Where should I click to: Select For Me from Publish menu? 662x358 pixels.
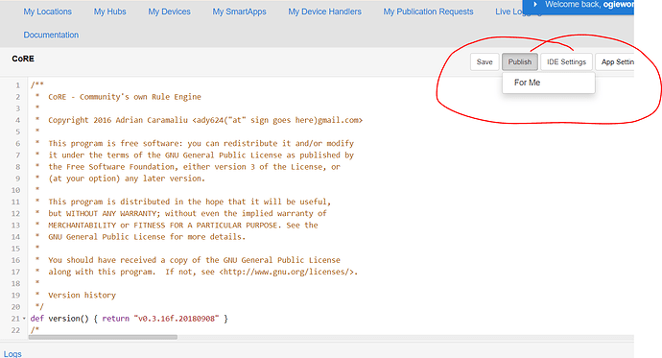coord(549,83)
